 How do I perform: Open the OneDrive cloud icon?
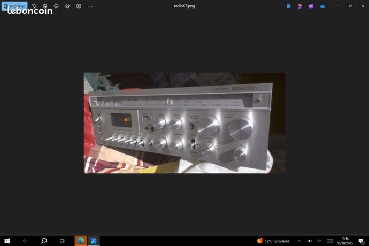point(322,6)
